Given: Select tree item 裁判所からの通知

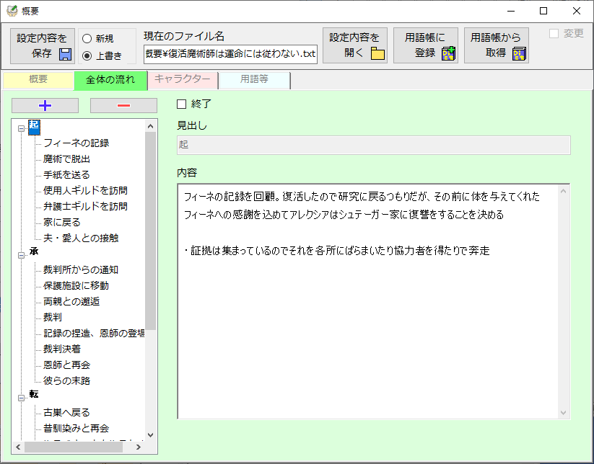Looking at the screenshot, I should [x=81, y=270].
